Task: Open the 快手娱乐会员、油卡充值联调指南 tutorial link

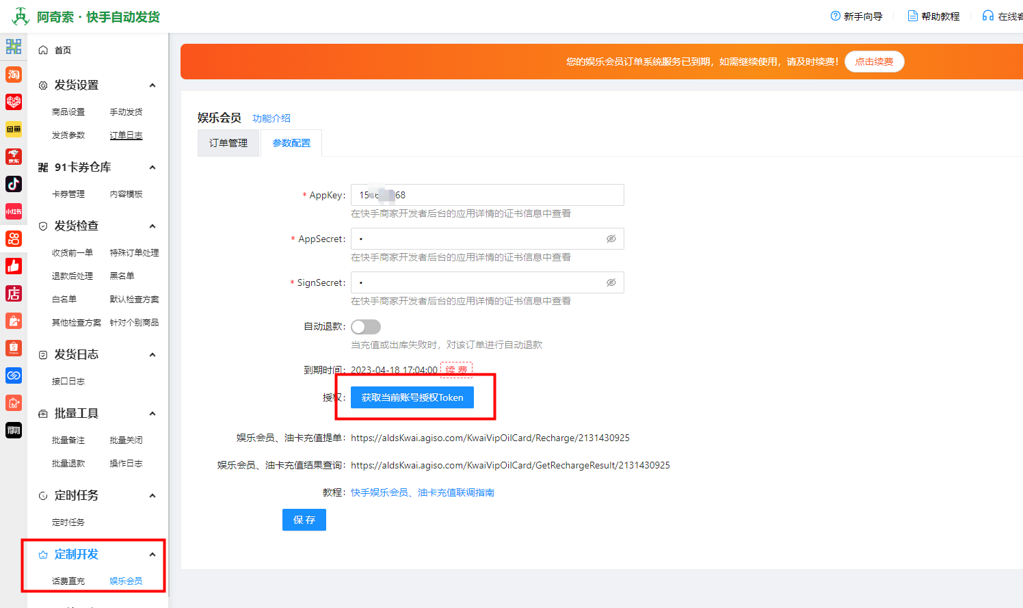Action: click(x=423, y=492)
